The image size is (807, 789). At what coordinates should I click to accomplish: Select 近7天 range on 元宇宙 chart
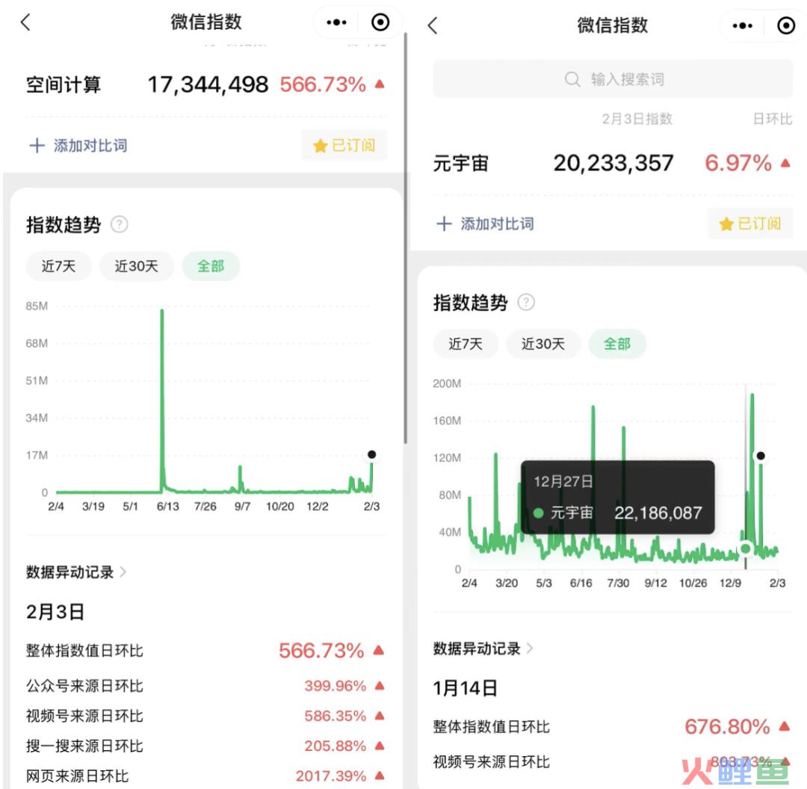(466, 344)
